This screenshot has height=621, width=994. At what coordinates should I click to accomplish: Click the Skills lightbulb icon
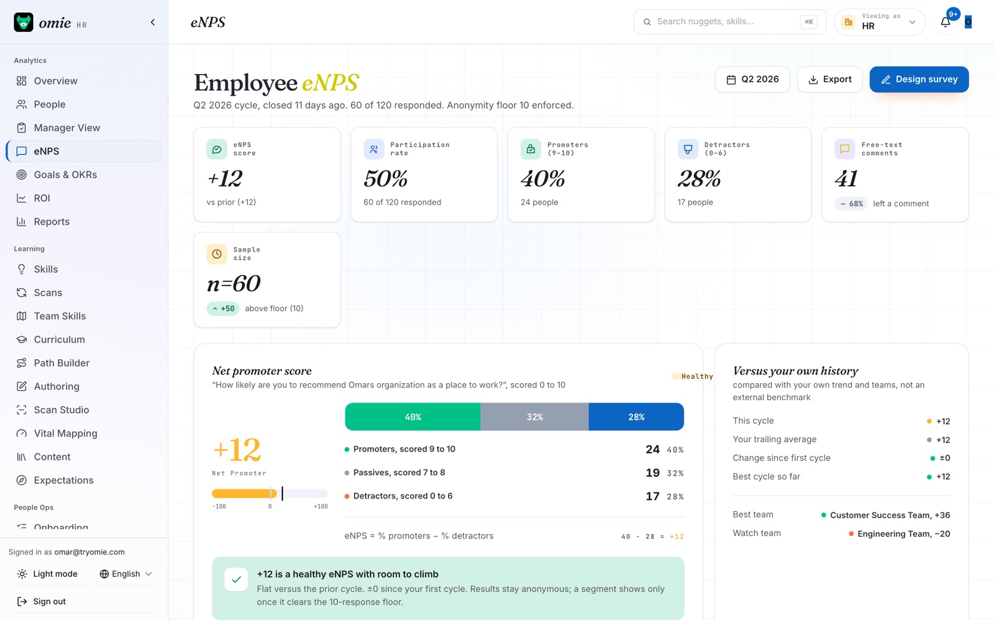(x=22, y=269)
